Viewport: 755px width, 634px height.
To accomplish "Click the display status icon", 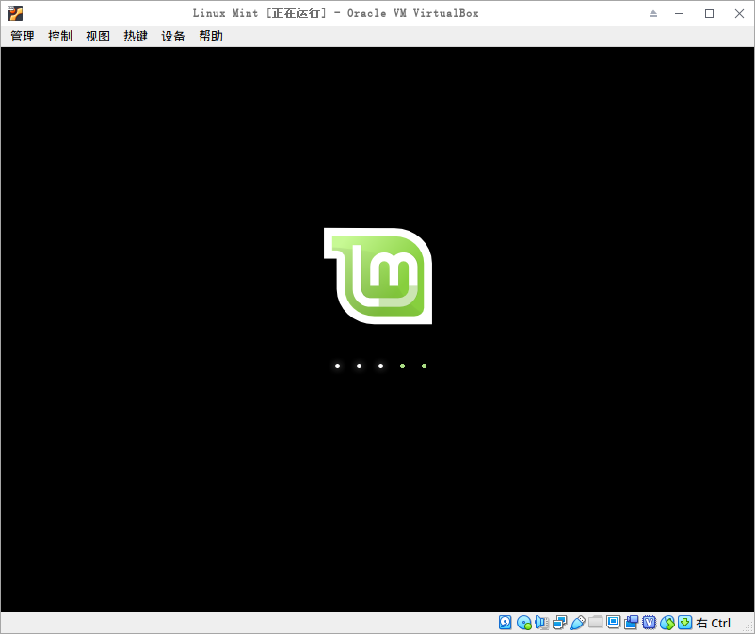I will pos(614,623).
